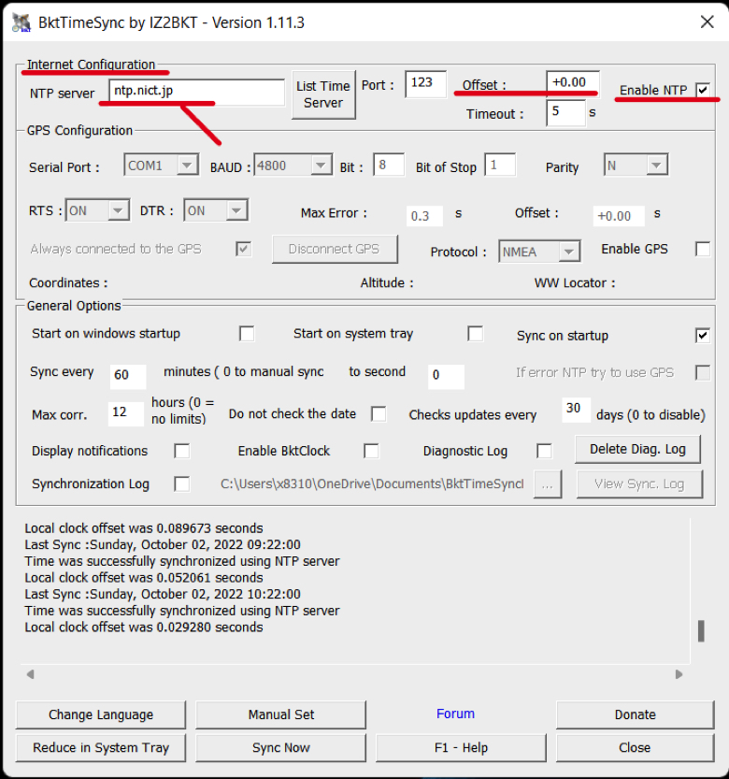The image size is (729, 779).
Task: Click the Sync Now button
Action: (281, 748)
